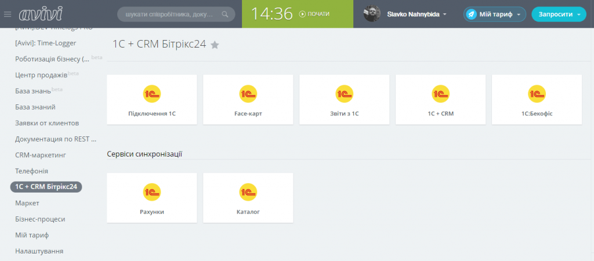The image size is (594, 261).
Task: Open Підключення 1С tile label
Action: (152, 114)
